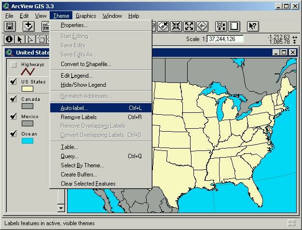Maximize the United States view window
The height and width of the screenshot is (230, 302).
coord(284,53)
